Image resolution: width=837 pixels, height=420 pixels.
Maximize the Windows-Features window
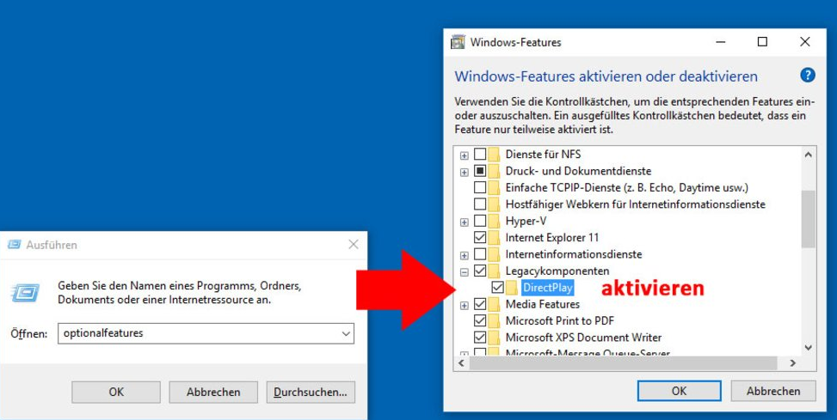[x=762, y=42]
